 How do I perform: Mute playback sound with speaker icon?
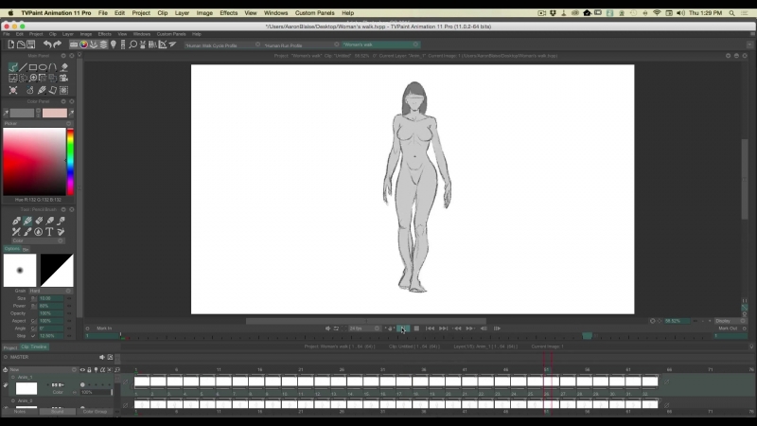327,328
